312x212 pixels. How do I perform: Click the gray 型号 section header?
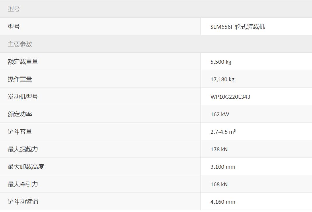click(14, 9)
